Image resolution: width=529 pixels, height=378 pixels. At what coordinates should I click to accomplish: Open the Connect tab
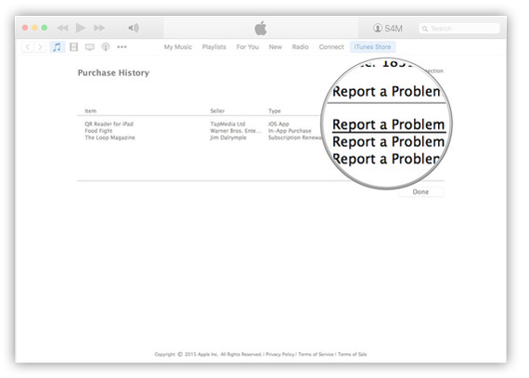tap(331, 47)
